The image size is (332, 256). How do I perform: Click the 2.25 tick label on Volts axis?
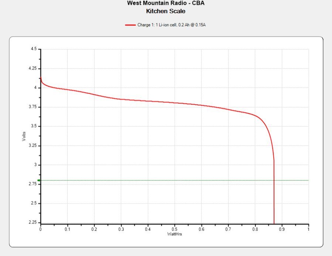tap(32, 222)
